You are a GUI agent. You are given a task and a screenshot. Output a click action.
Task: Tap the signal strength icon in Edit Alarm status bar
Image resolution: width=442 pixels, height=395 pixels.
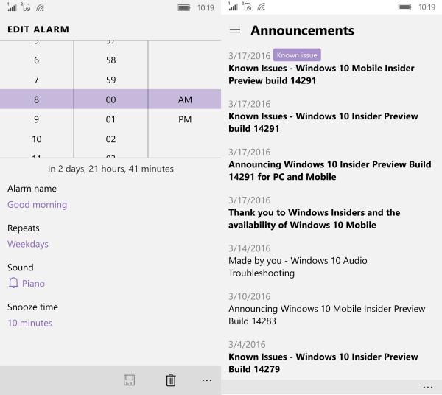[x=12, y=7]
